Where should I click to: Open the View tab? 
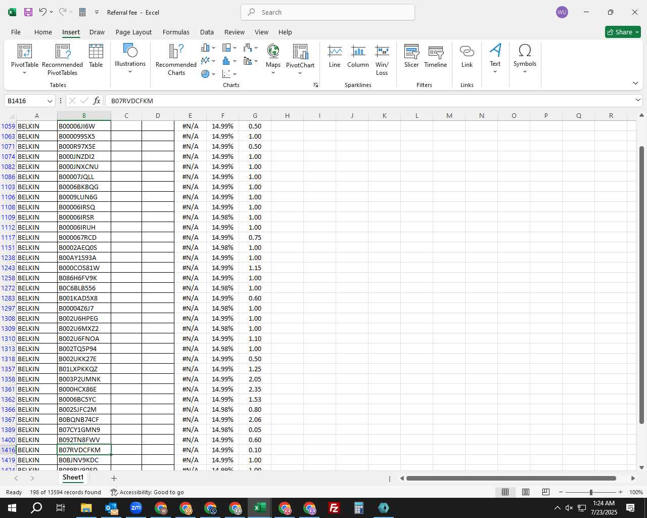click(261, 32)
